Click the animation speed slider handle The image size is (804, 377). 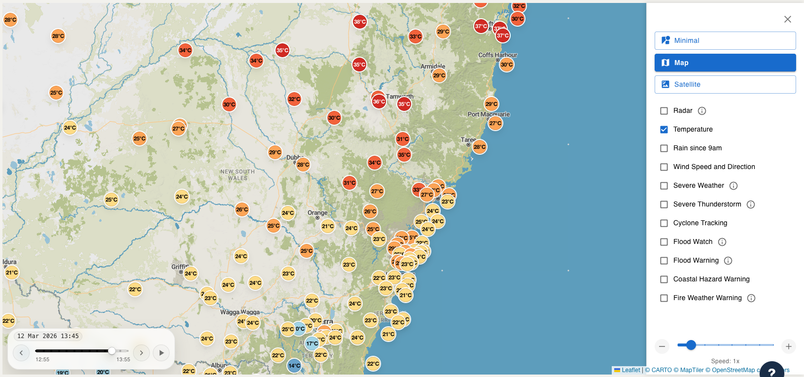[x=691, y=345]
